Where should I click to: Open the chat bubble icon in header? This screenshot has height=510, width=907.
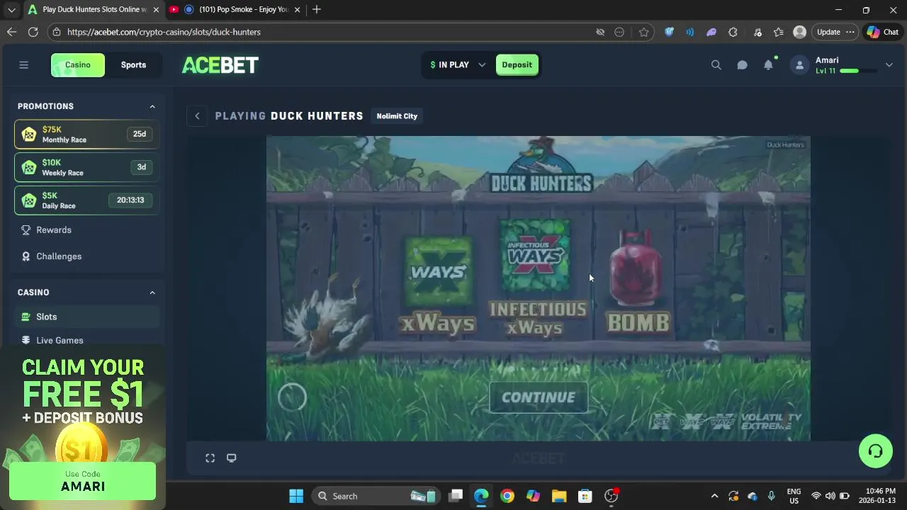pyautogui.click(x=742, y=65)
